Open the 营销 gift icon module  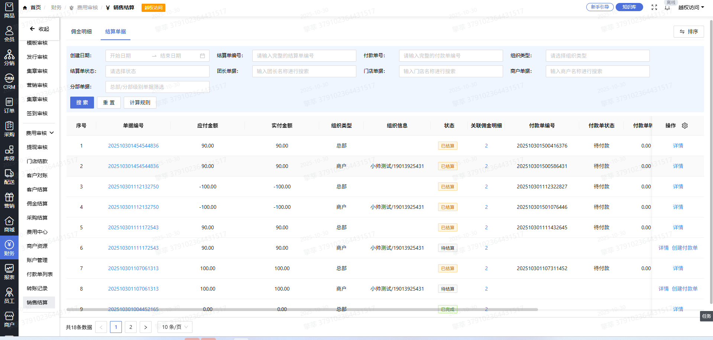point(9,200)
